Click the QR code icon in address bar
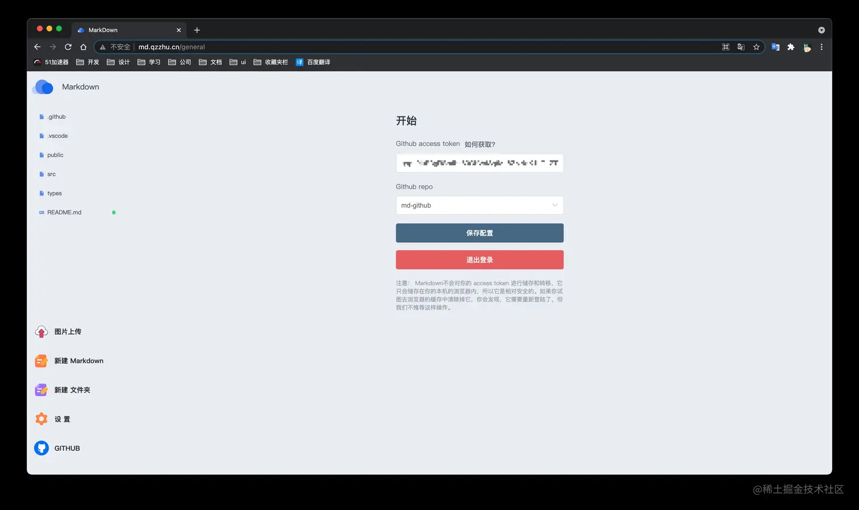The height and width of the screenshot is (510, 859). [725, 47]
